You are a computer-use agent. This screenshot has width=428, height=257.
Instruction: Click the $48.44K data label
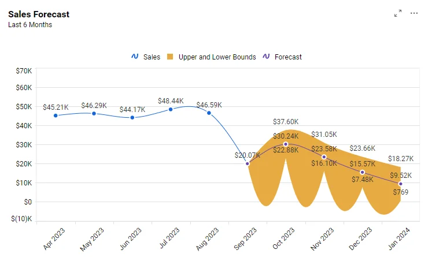point(171,101)
